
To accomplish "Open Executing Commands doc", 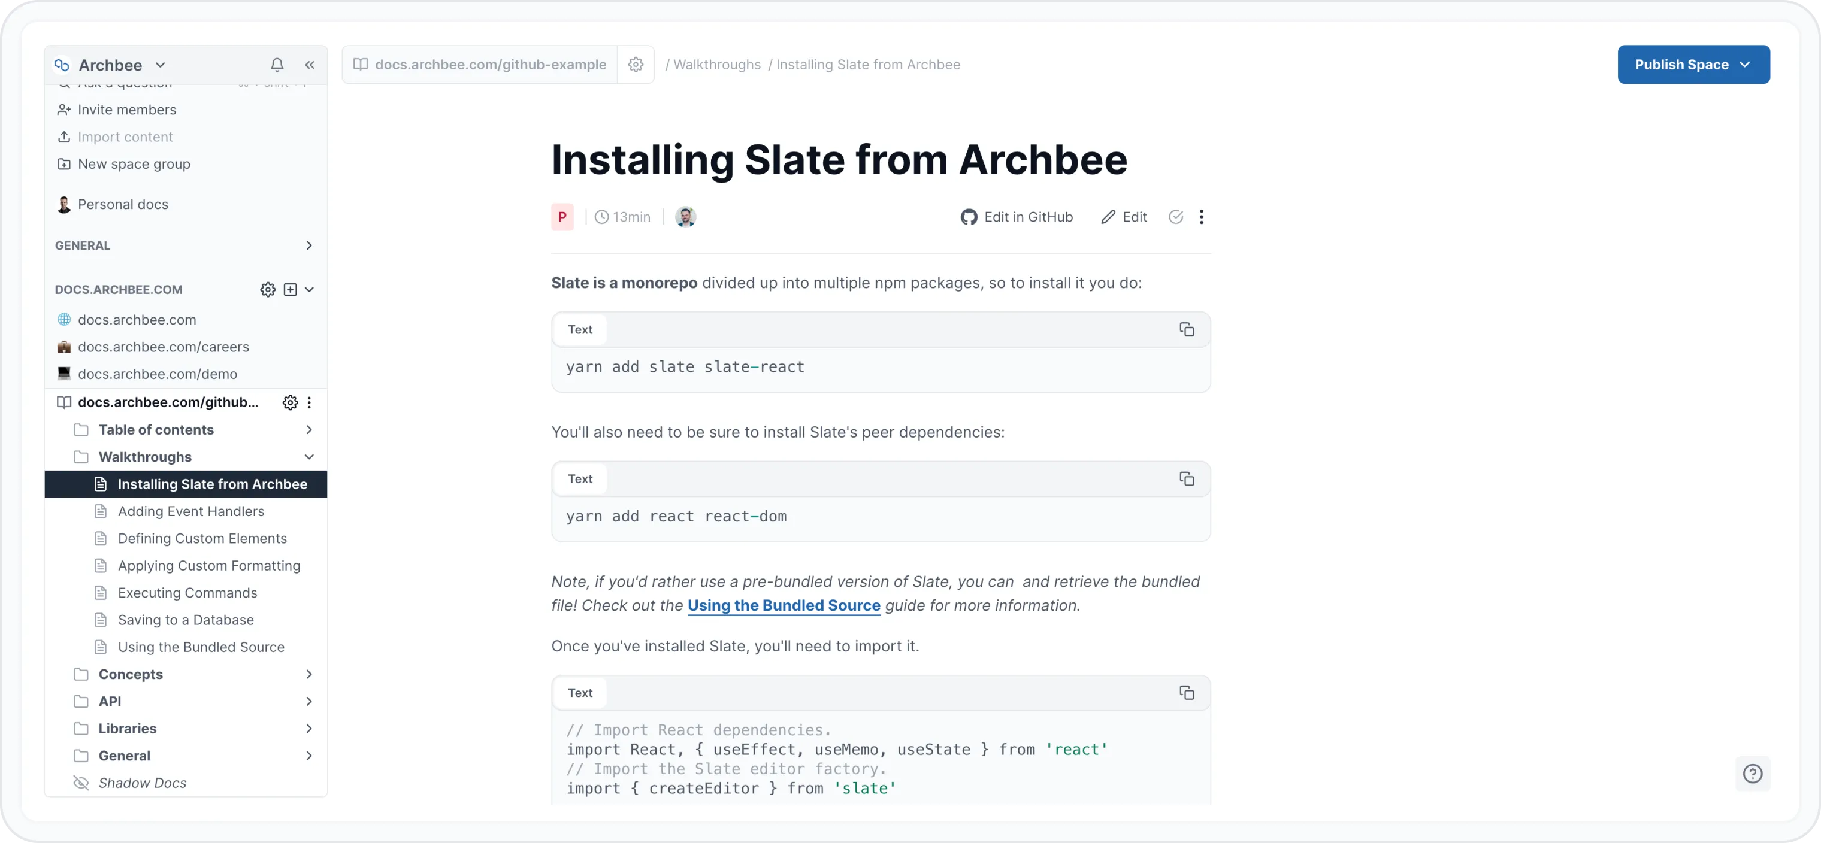I will click(x=187, y=593).
